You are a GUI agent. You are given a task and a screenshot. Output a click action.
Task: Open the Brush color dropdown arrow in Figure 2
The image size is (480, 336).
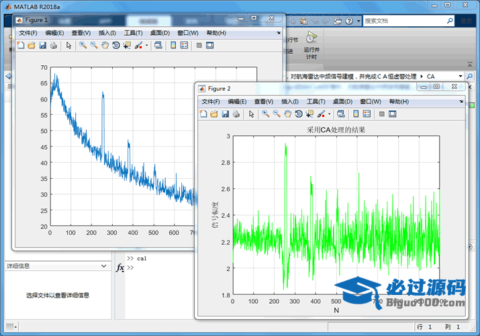point(329,114)
